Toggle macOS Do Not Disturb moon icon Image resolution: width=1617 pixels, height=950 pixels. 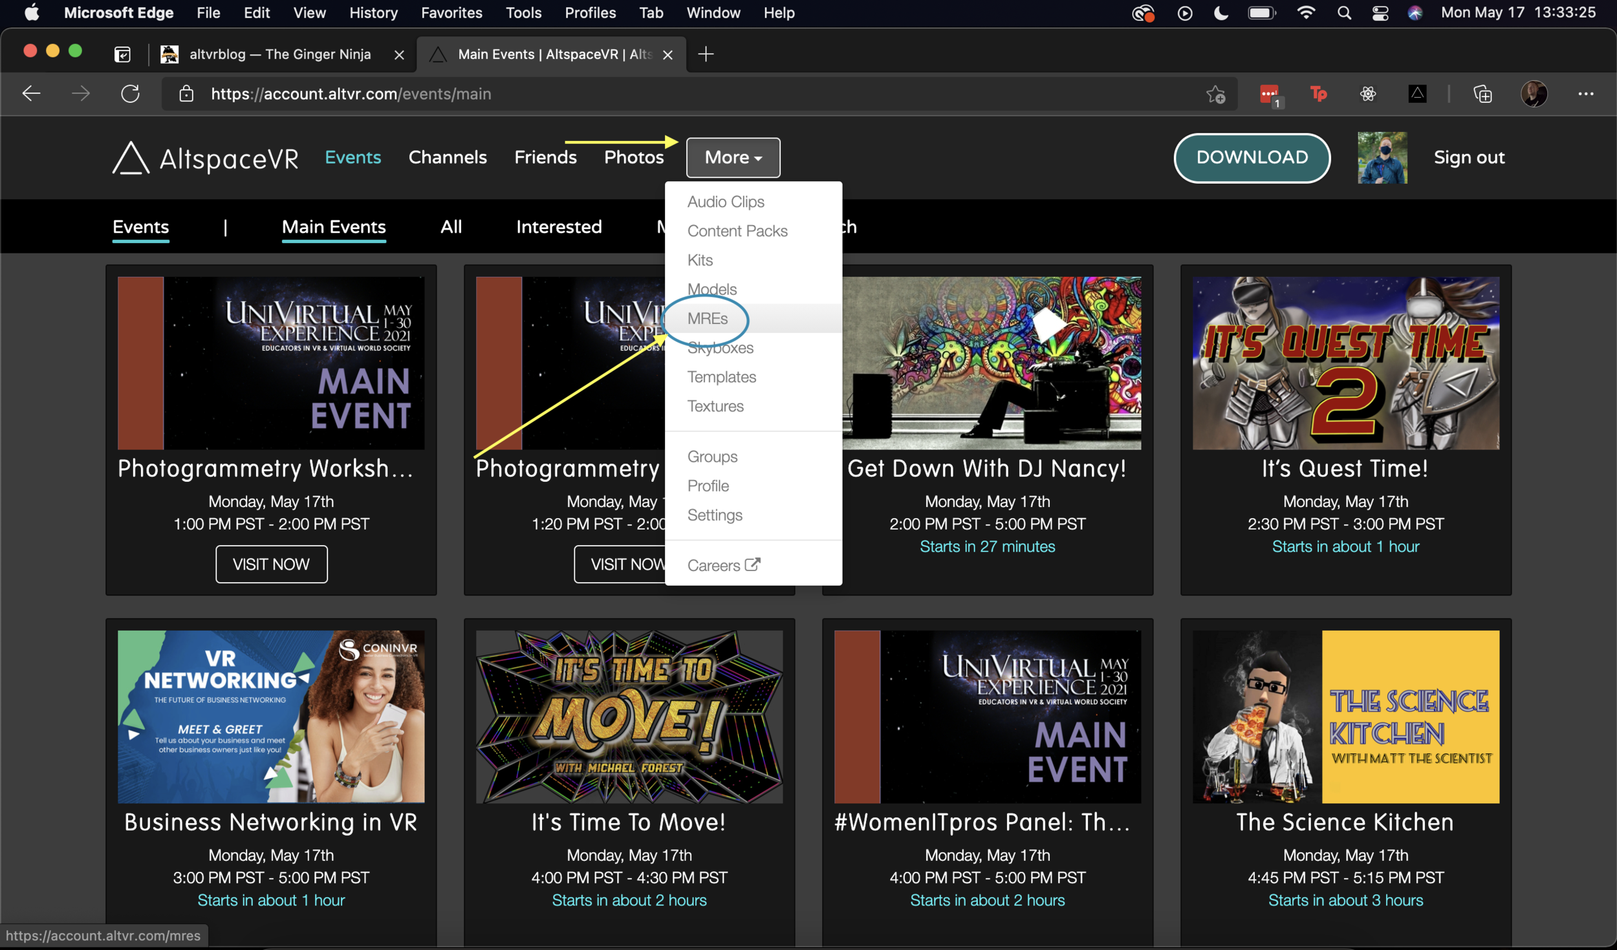click(1221, 13)
